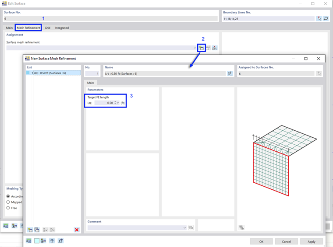The height and width of the screenshot is (247, 333).
Task: Click the deselect all icon below List
Action: click(52, 230)
